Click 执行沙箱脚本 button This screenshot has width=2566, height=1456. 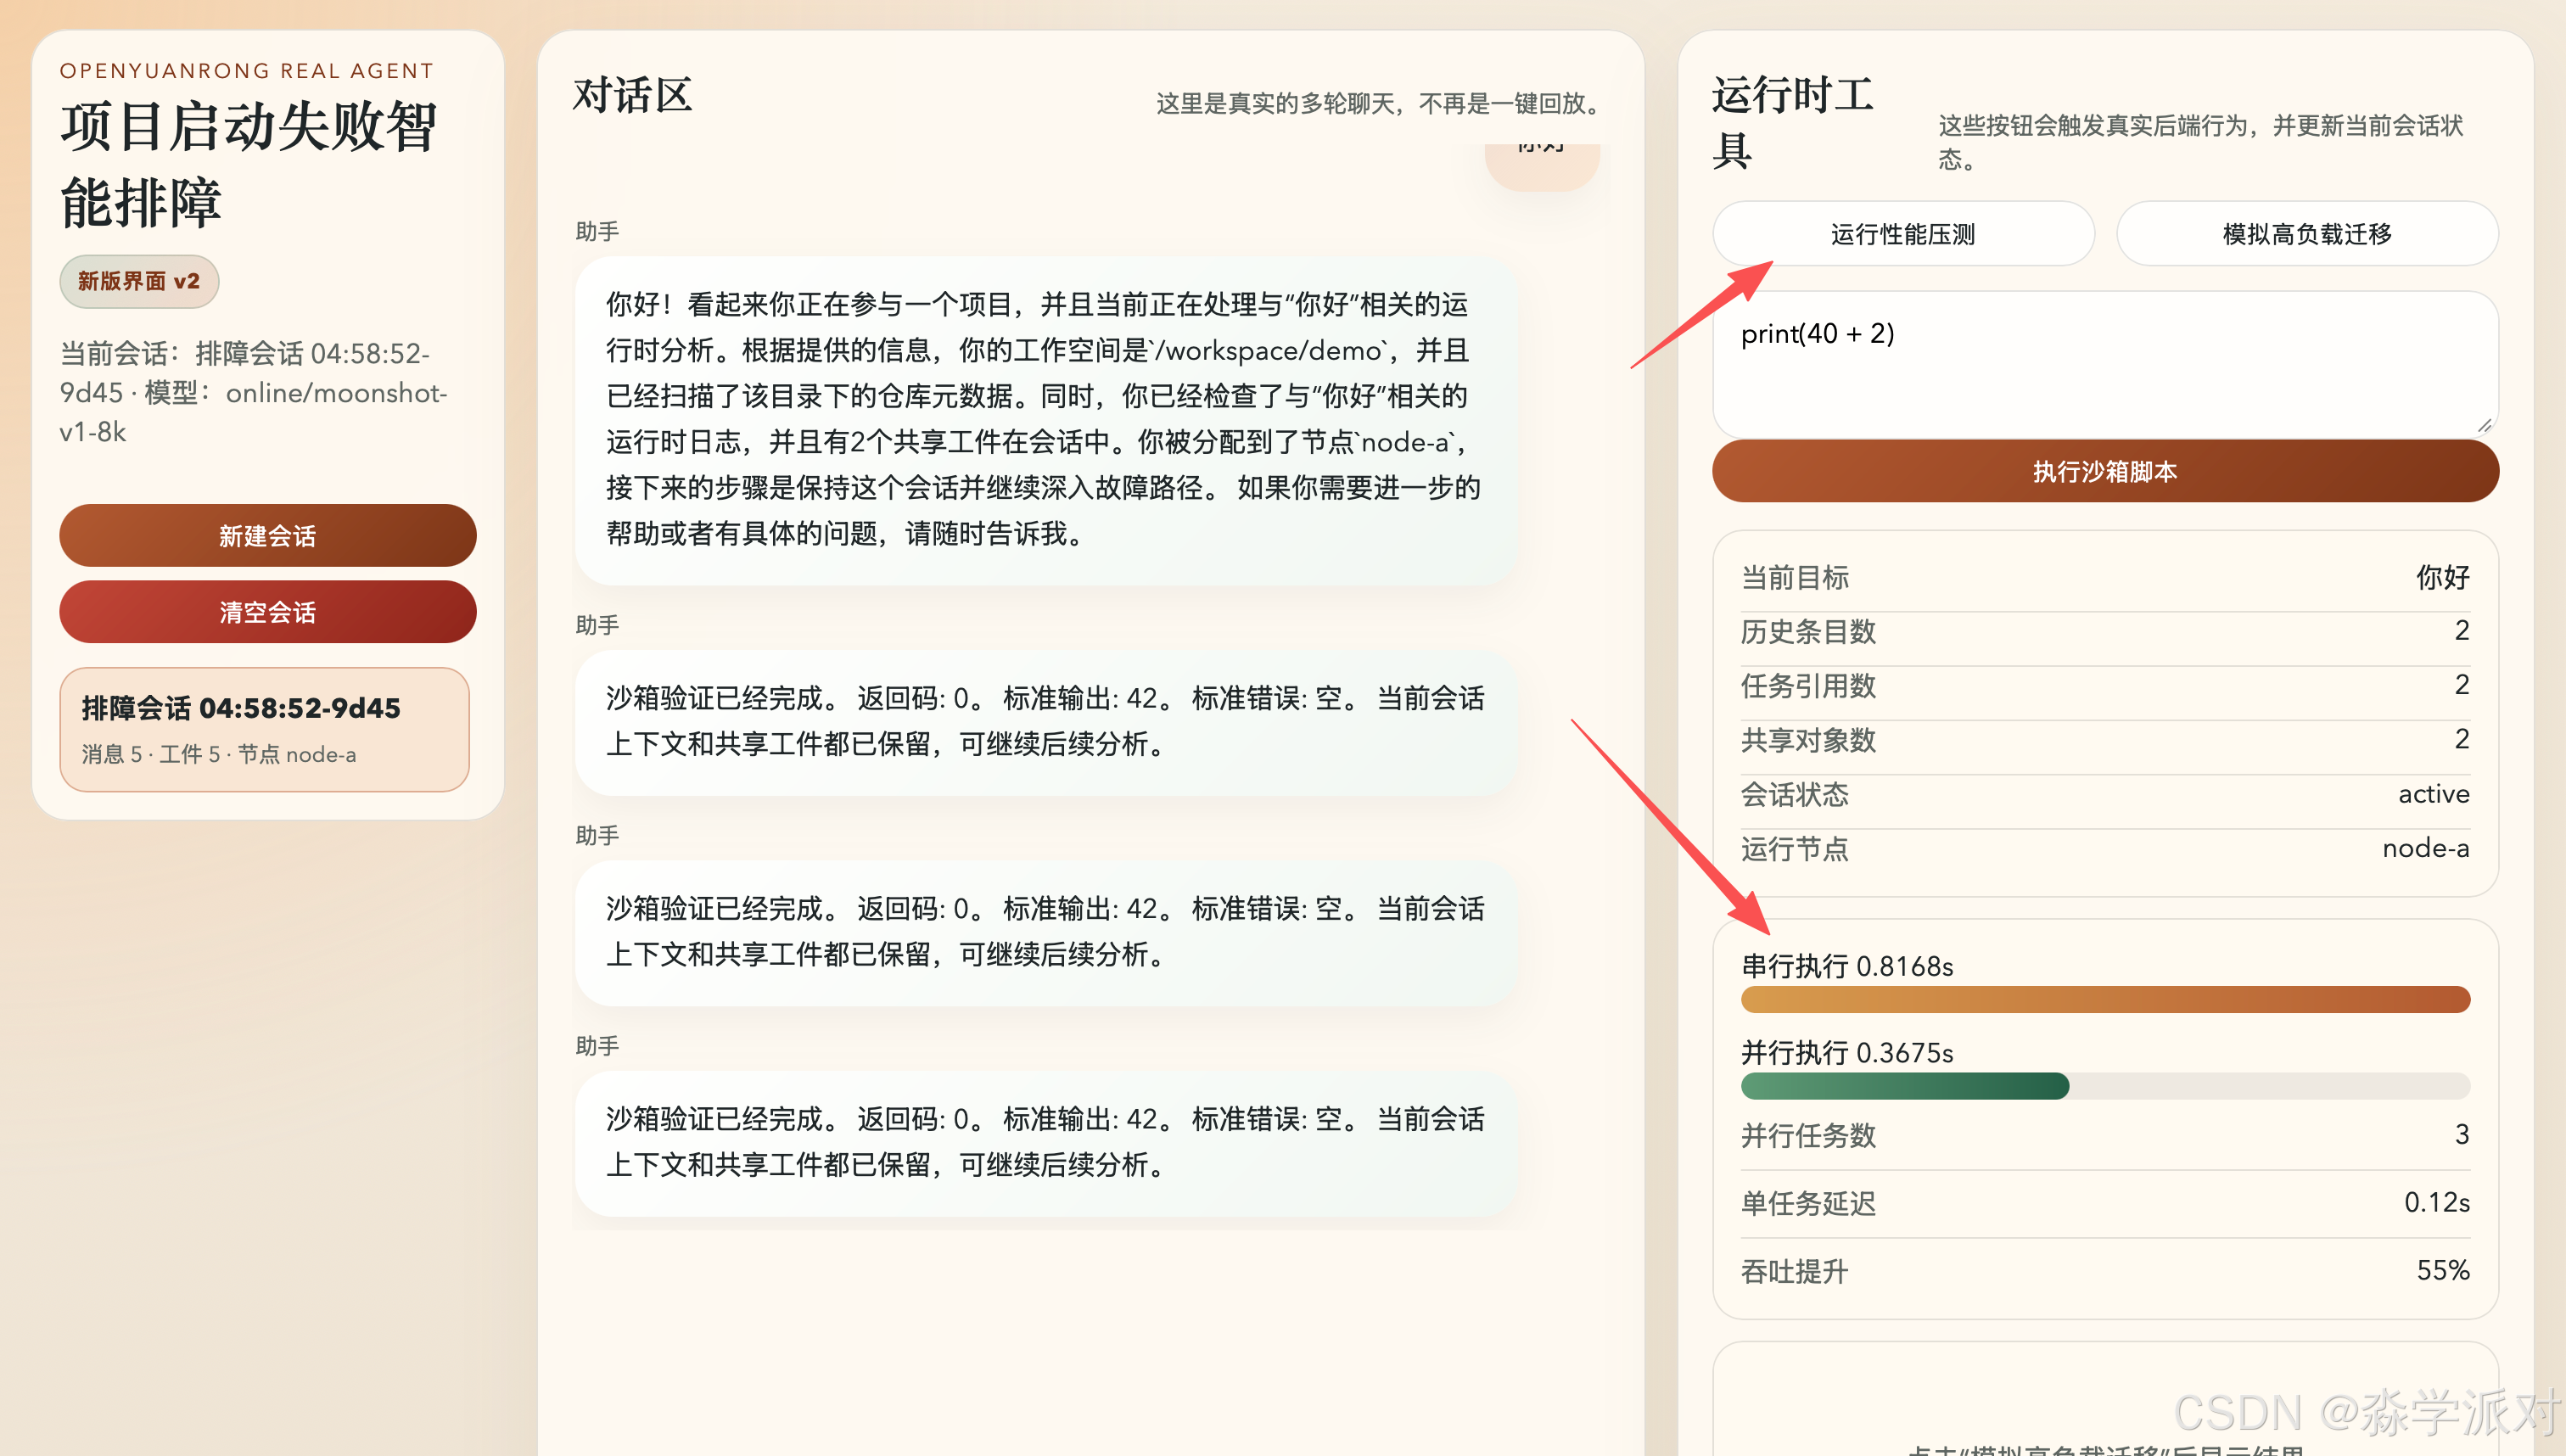click(2104, 471)
